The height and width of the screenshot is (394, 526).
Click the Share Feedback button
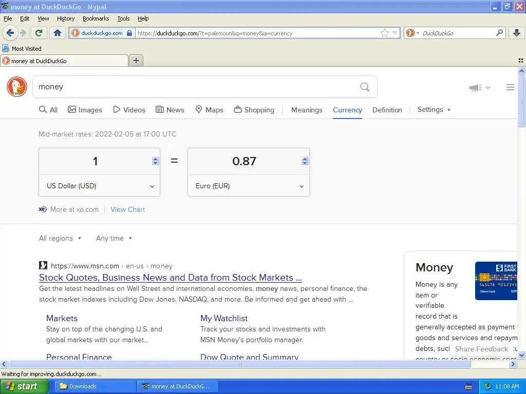coord(481,349)
